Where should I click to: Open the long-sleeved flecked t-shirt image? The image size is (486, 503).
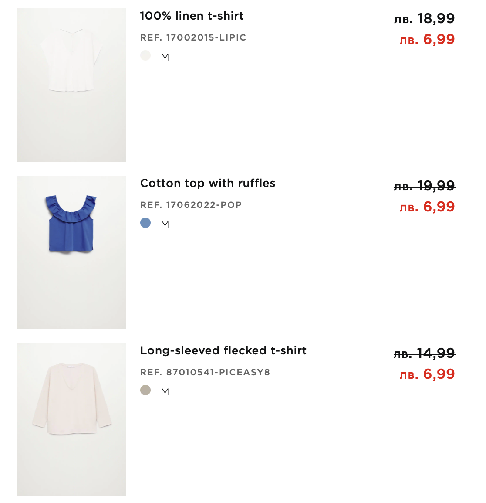coord(71,420)
